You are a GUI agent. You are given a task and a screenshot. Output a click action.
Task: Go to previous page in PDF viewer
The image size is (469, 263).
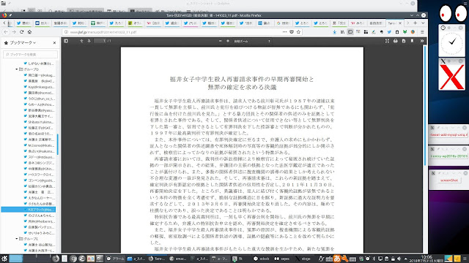tap(81, 41)
